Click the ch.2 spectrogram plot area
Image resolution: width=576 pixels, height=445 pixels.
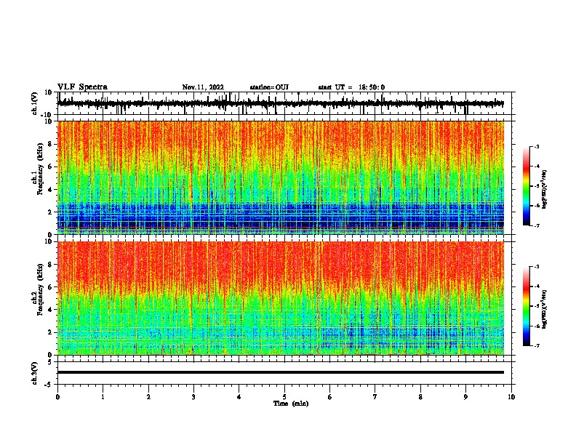click(281, 298)
